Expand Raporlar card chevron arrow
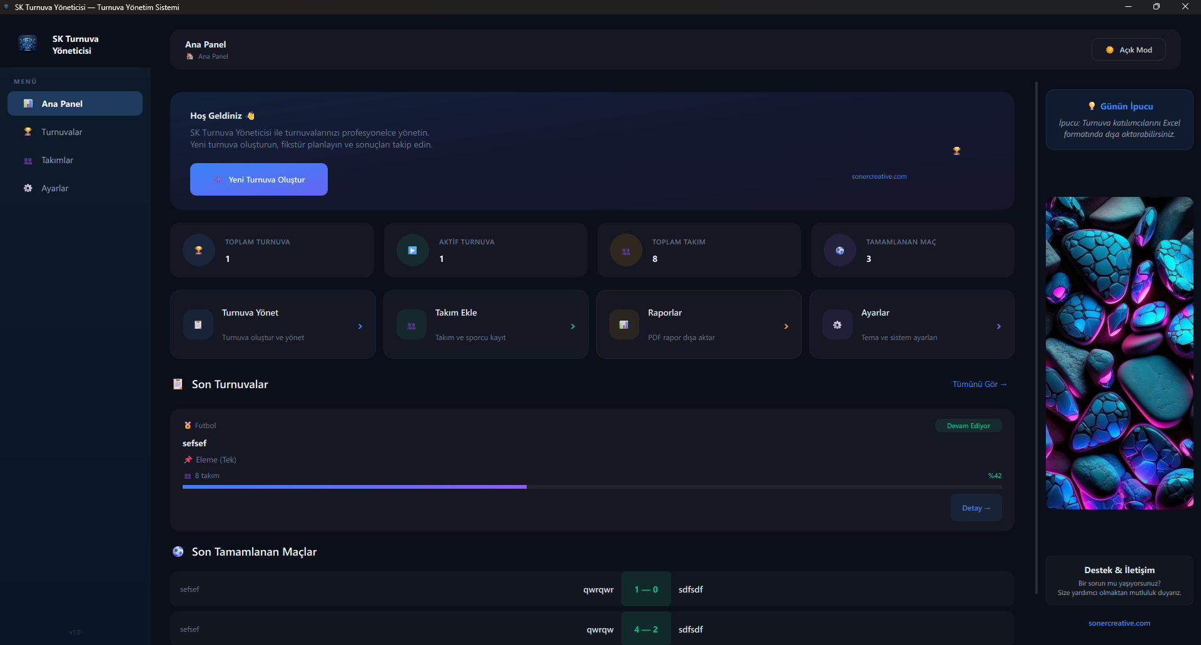The image size is (1201, 645). (x=786, y=326)
